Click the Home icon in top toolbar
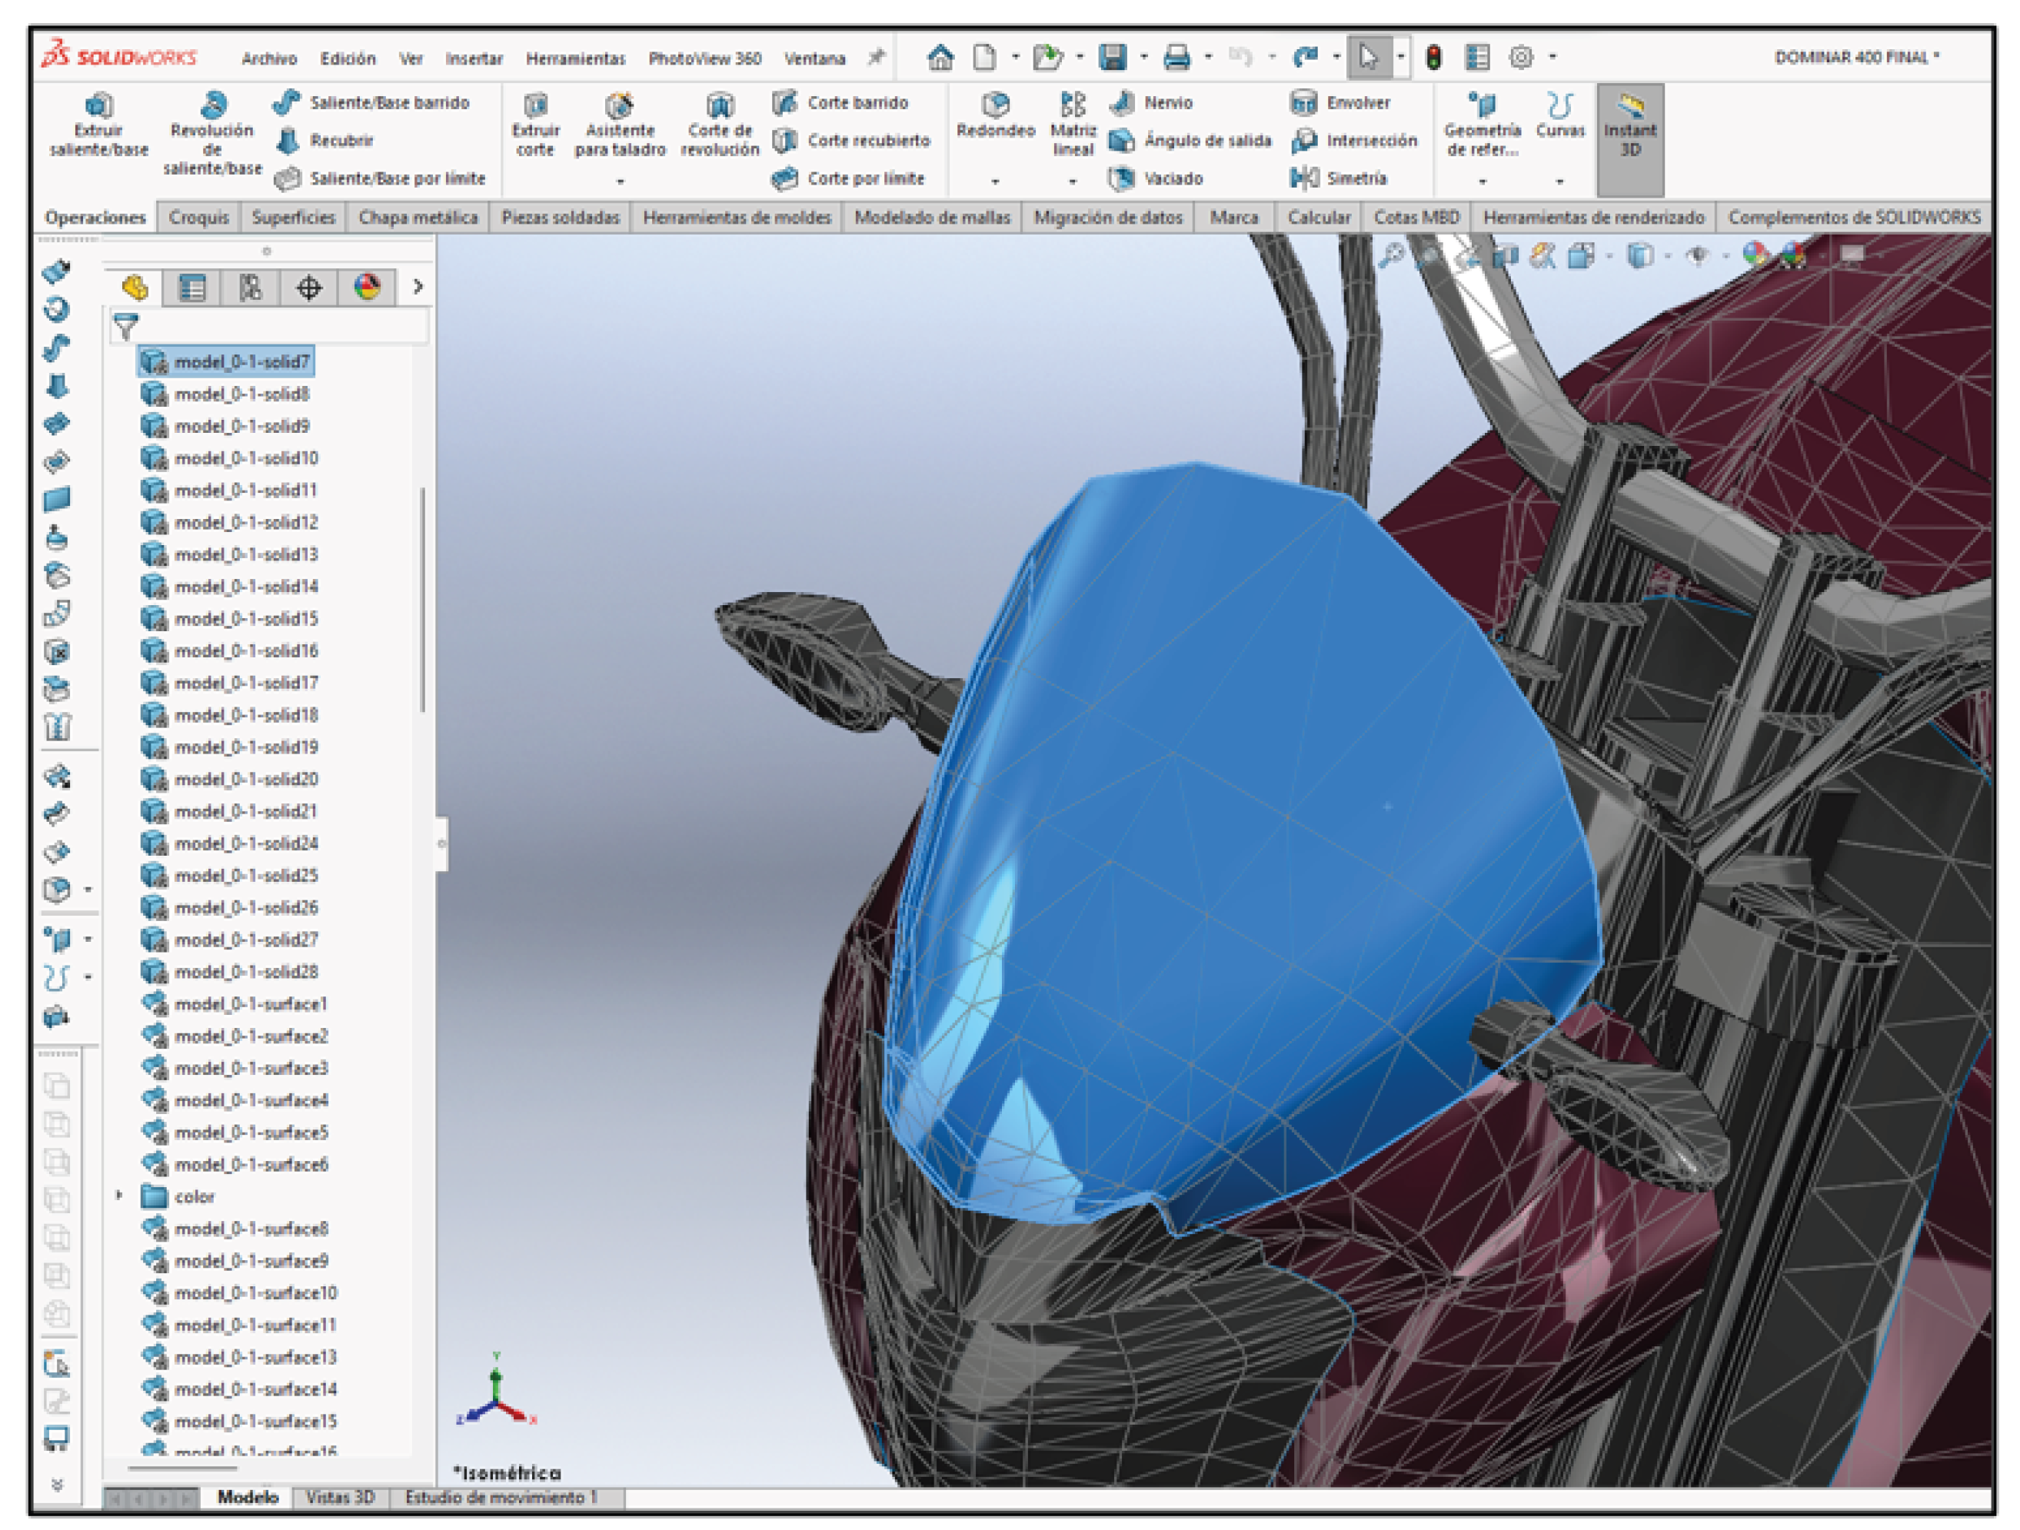 click(x=940, y=58)
